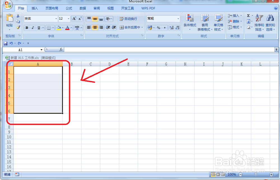
Task: Click the Clear eraser icon
Action: tap(249, 27)
